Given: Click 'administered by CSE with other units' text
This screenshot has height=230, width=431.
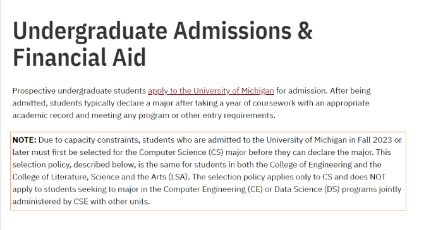Looking at the screenshot, I should coord(80,202).
